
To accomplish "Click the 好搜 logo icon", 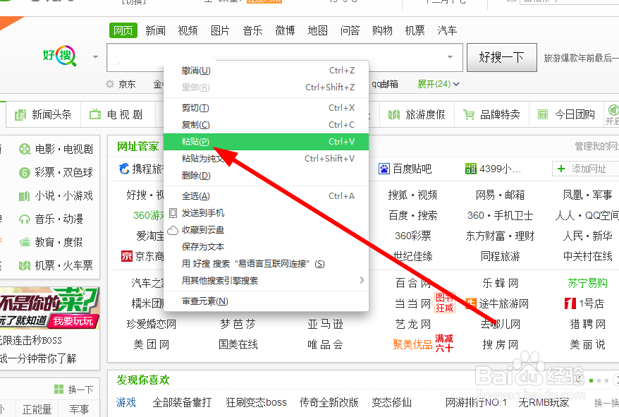I will coord(60,56).
